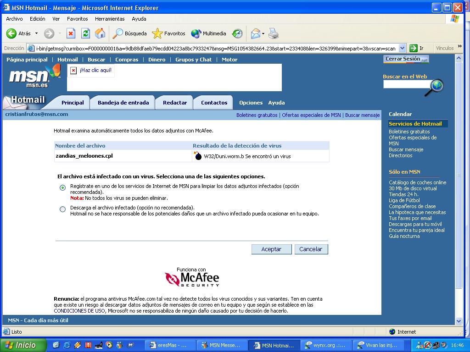Open the Favoritos star toolbar button
470x352 pixels.
[169, 33]
